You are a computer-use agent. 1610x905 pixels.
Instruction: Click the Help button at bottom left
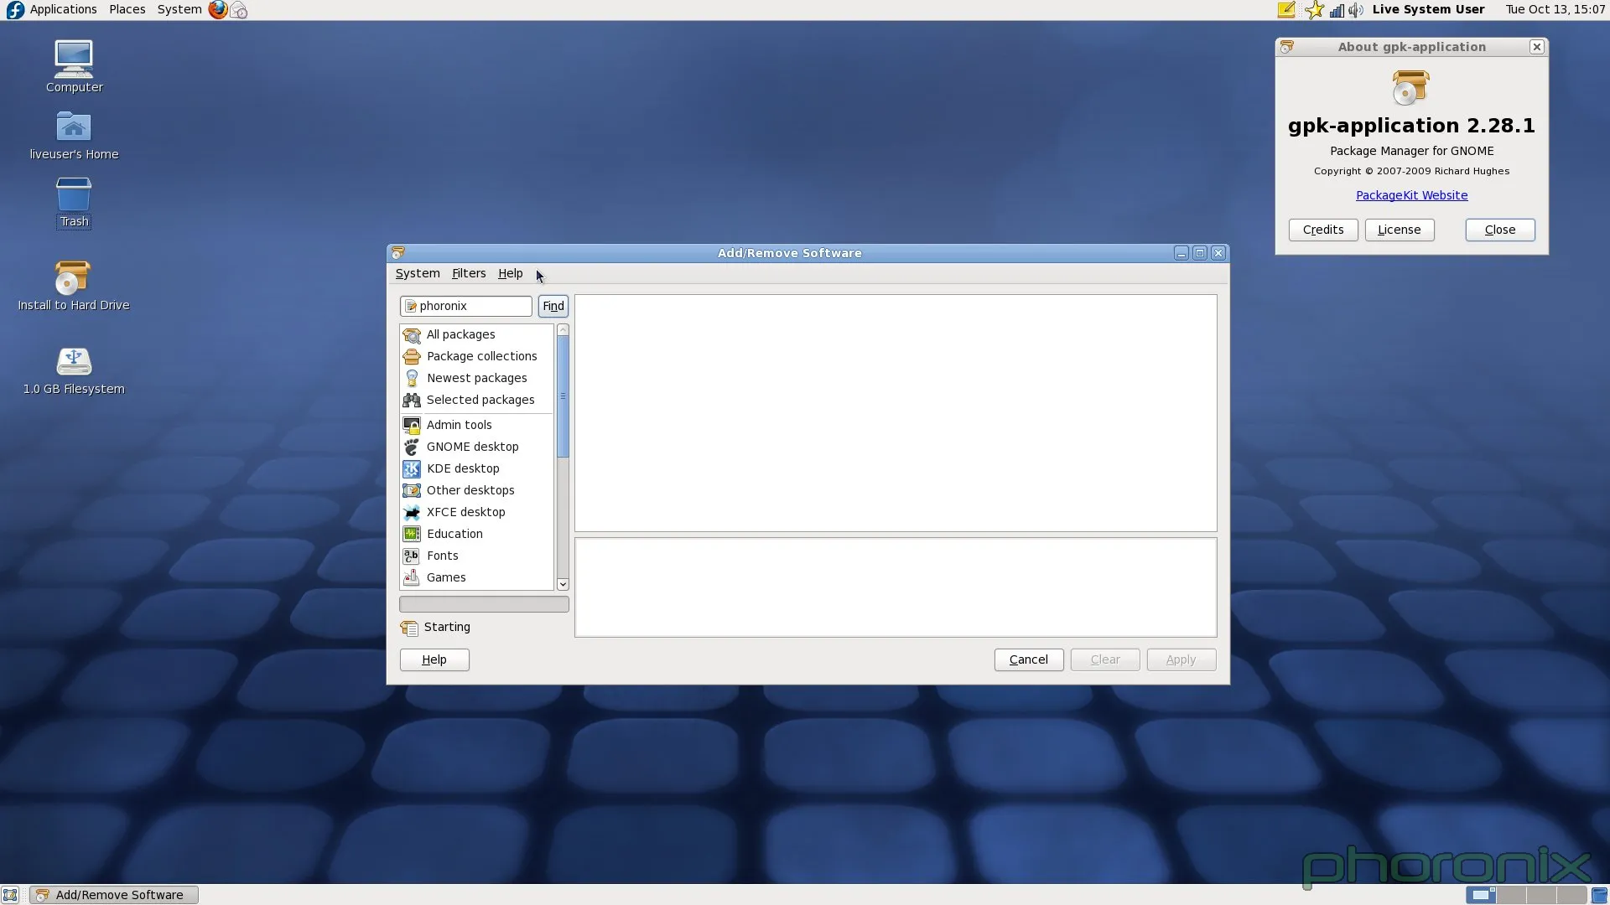click(x=434, y=660)
